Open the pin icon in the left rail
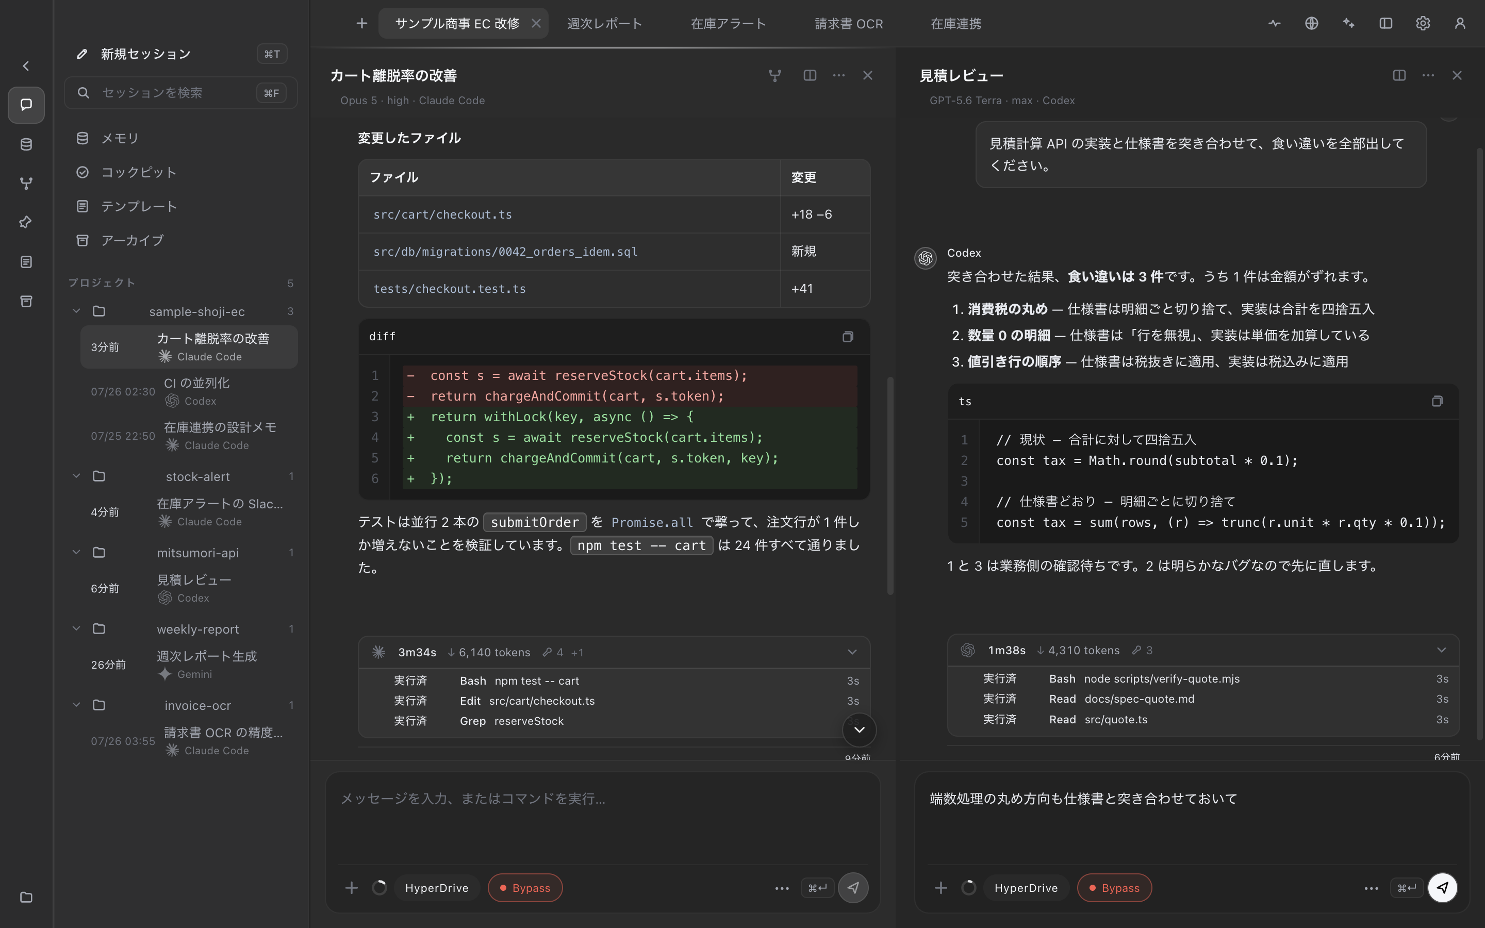The width and height of the screenshot is (1485, 928). click(26, 222)
